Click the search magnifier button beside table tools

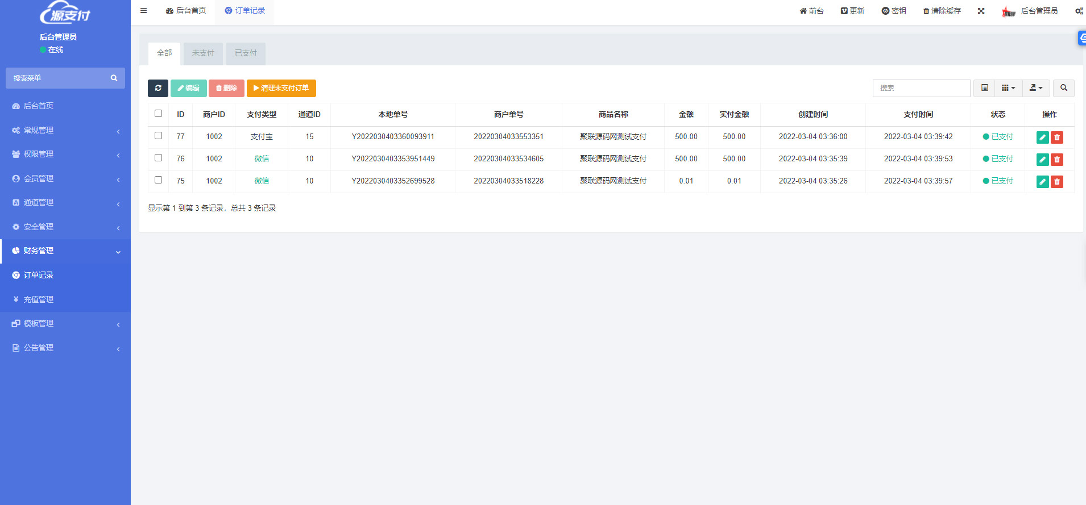tap(1063, 88)
